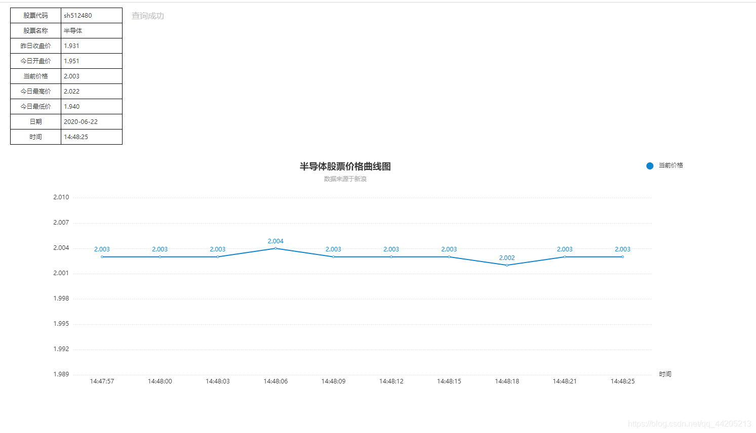Viewport: 756px width, 433px height.
Task: Click the x-axis label 14:48:06
Action: (275, 381)
